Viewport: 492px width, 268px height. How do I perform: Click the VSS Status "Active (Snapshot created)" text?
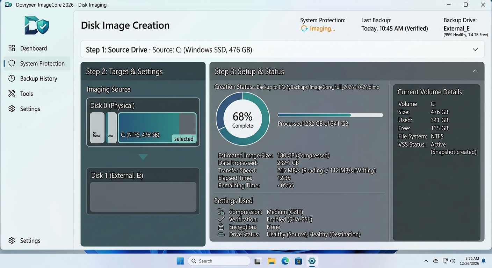pos(454,148)
